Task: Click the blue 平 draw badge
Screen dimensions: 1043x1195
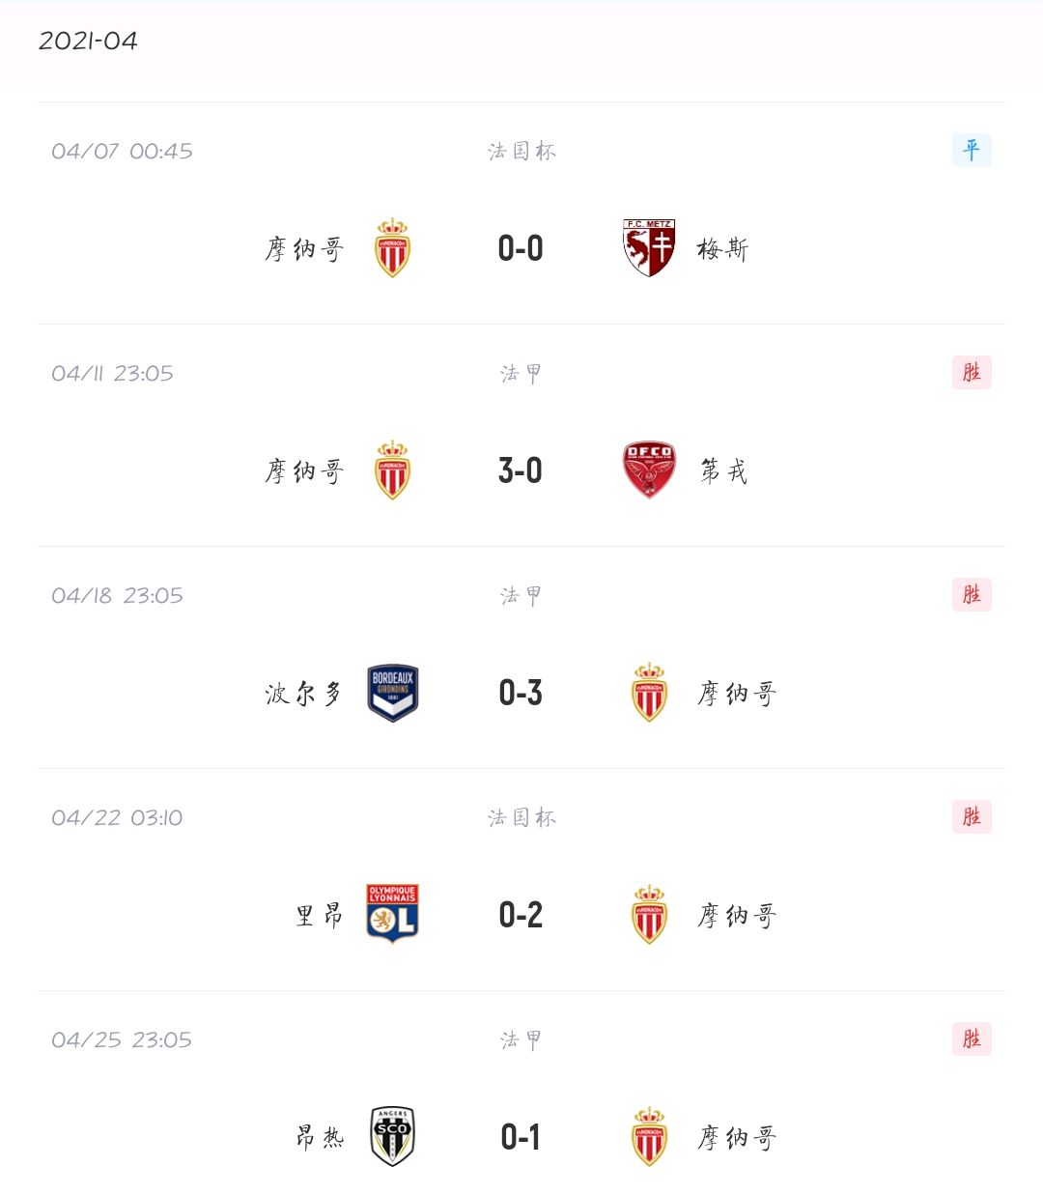Action: pyautogui.click(x=972, y=150)
